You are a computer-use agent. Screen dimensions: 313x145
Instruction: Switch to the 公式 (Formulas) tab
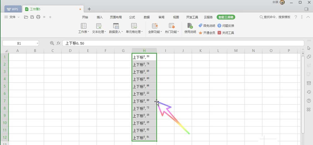(132, 17)
